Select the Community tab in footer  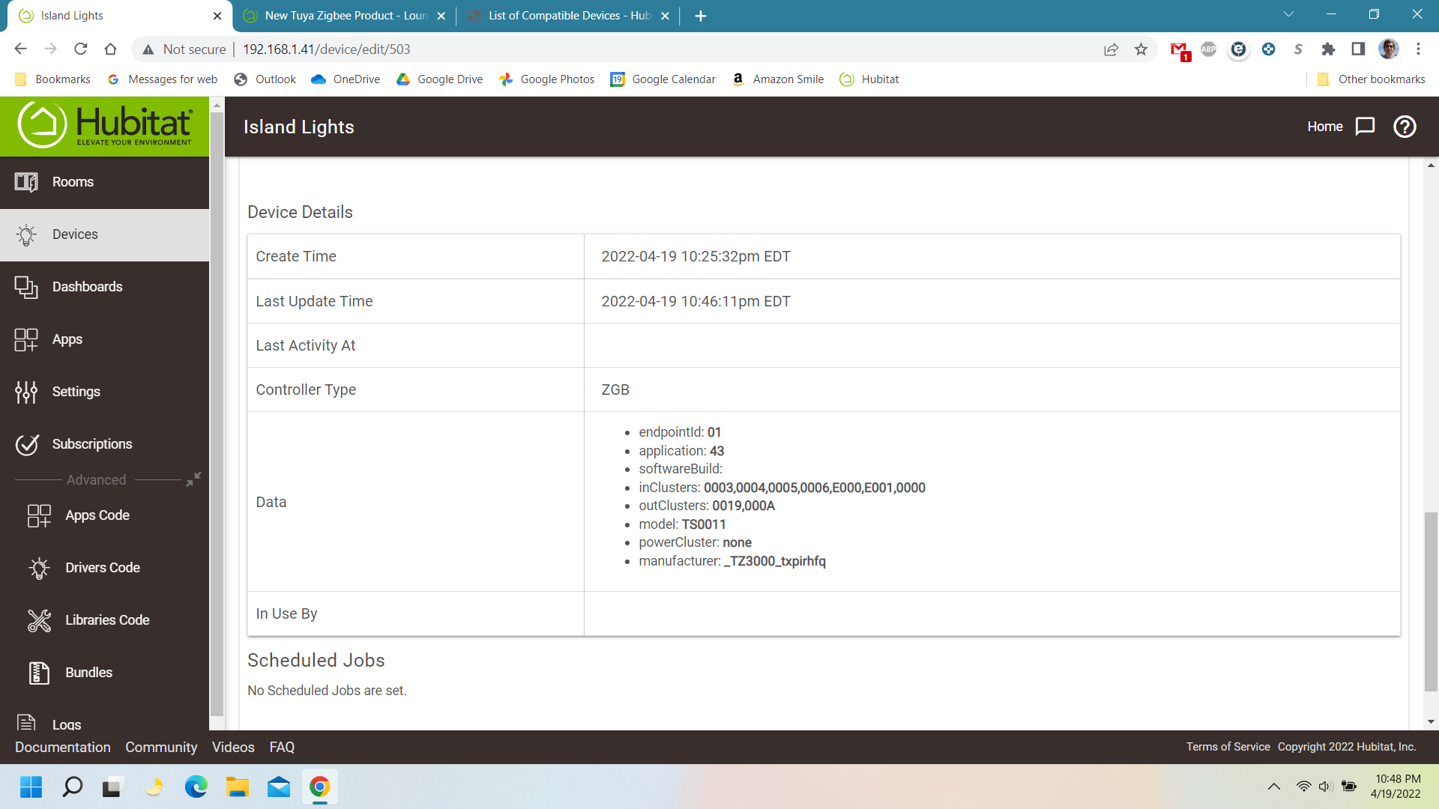(x=160, y=747)
